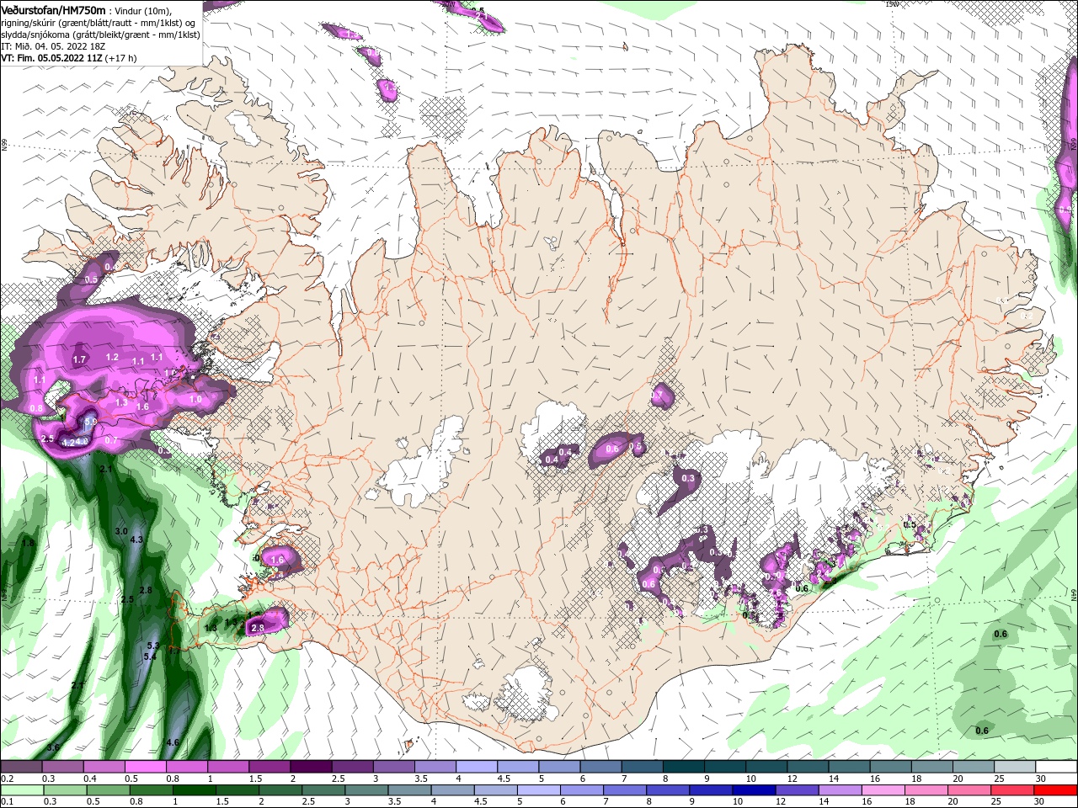Select the top-row legend swatch labeled 0.2
Image resolution: width=1078 pixels, height=808 pixels.
point(21,767)
